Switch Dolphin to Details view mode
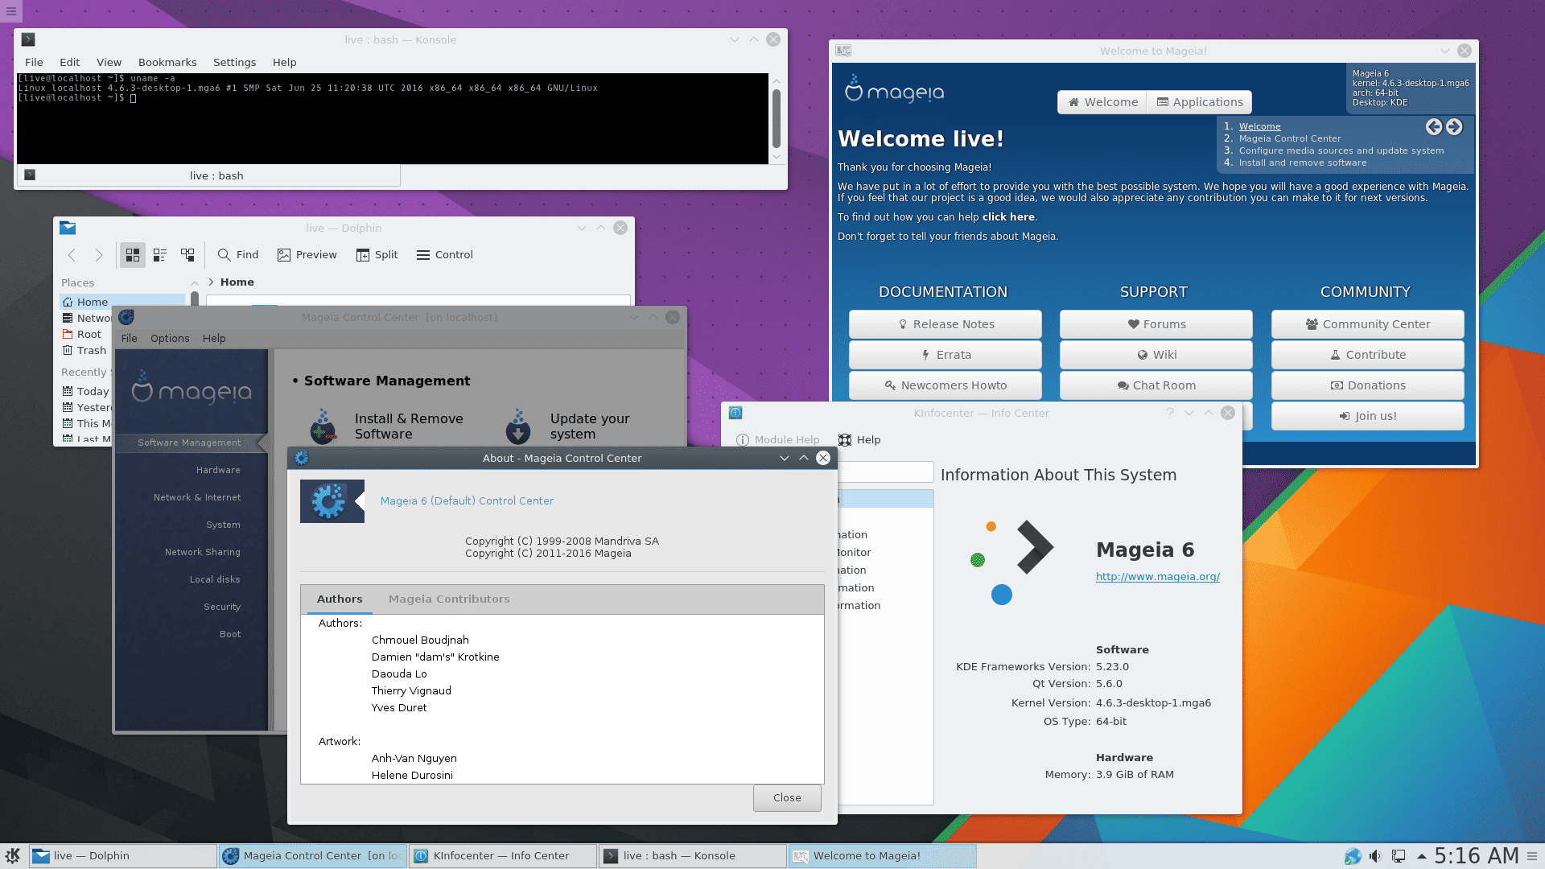Screen dimensions: 1545x869 [187, 255]
